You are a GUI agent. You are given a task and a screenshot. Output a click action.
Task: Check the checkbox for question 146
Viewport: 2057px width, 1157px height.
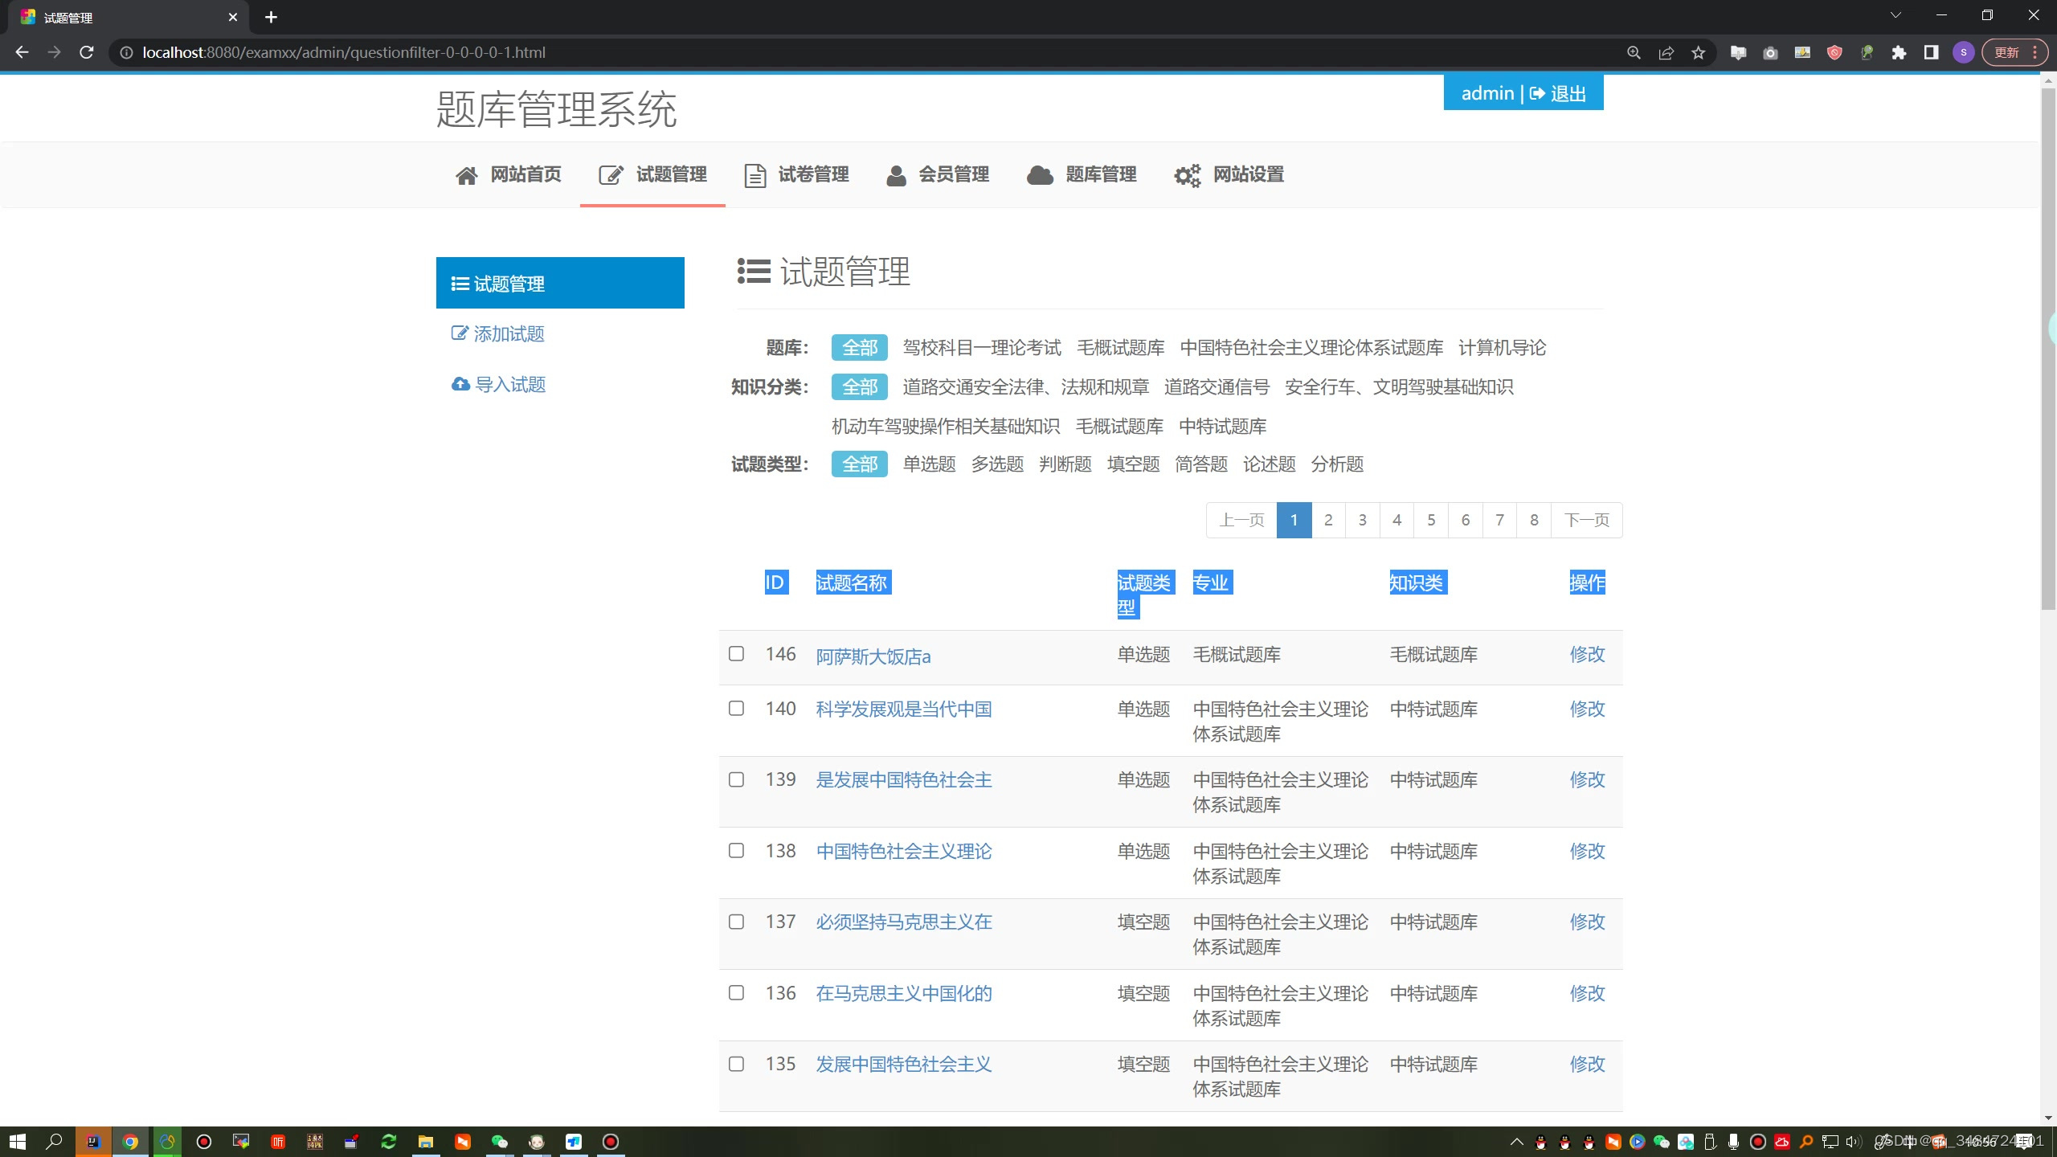736,653
